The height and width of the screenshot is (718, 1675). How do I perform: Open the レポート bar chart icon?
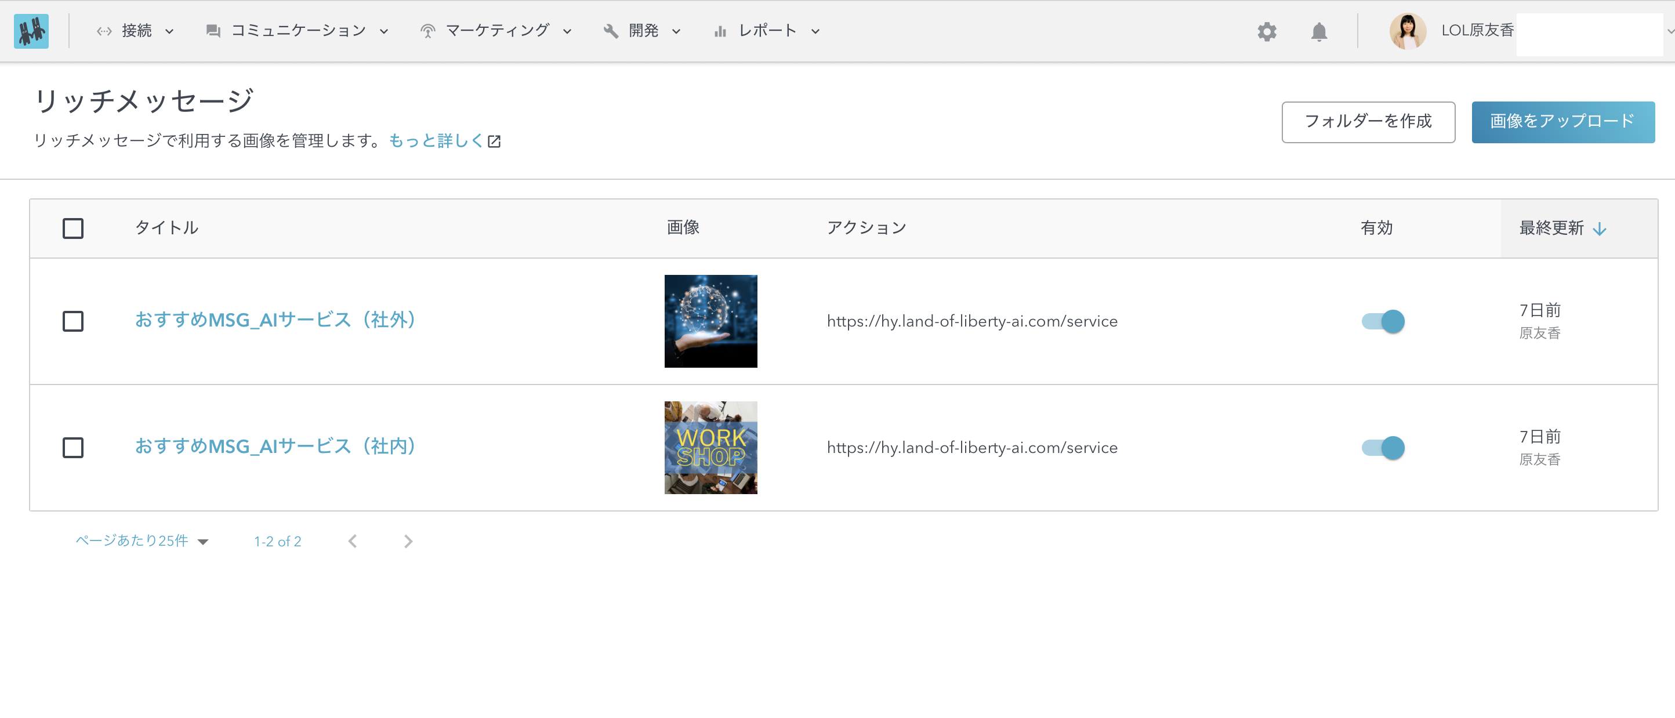[719, 30]
